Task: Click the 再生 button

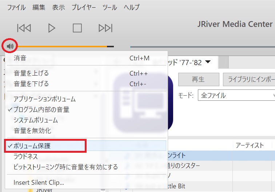Action: [x=199, y=79]
